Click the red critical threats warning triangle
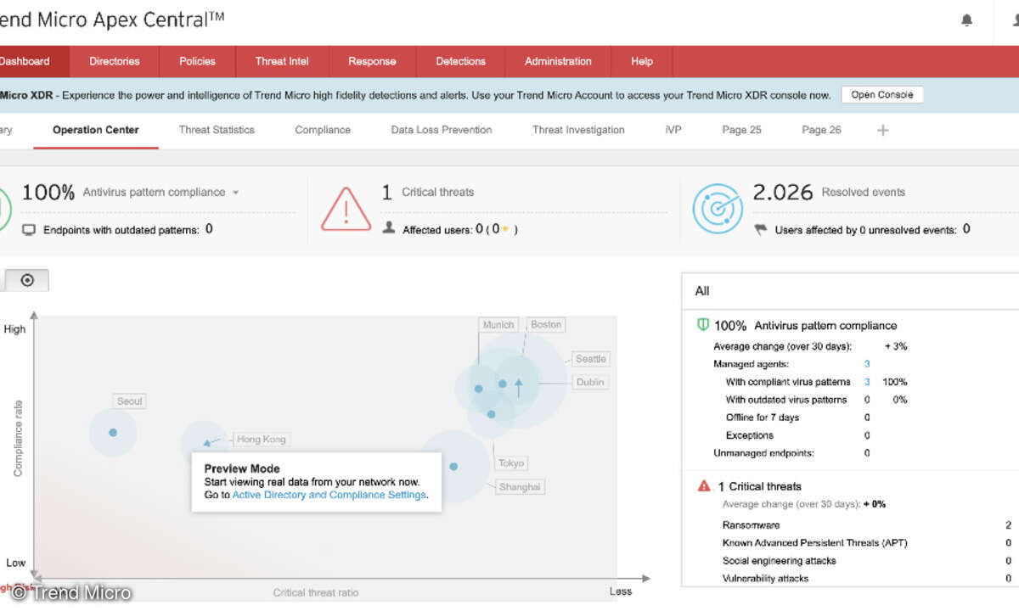Screen dimensions: 1019x611 pos(346,209)
